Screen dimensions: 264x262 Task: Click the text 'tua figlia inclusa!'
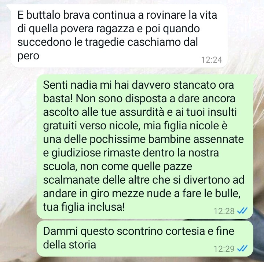pos(84,207)
